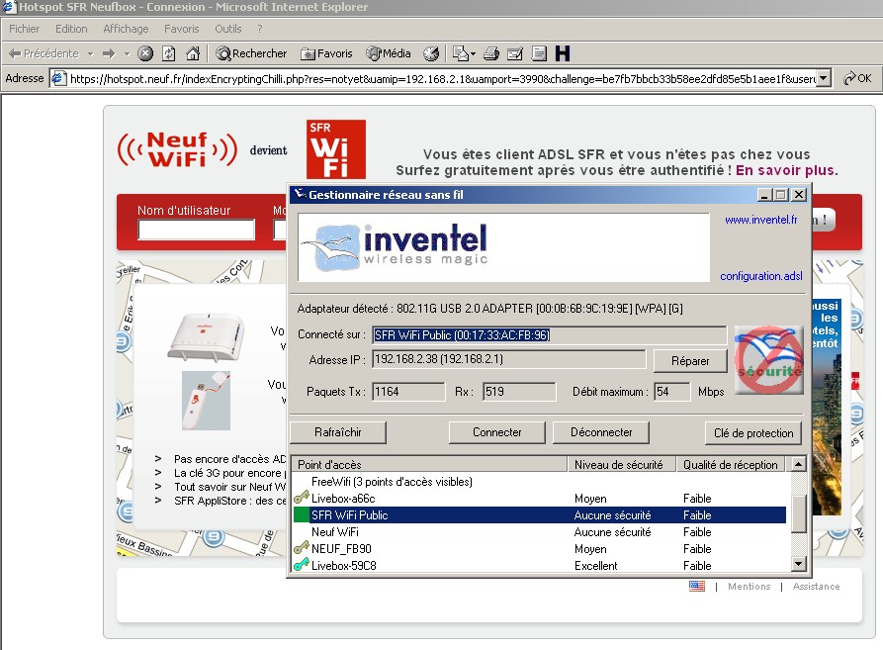Stop page loading with the Stop icon
The width and height of the screenshot is (883, 650).
pos(145,53)
